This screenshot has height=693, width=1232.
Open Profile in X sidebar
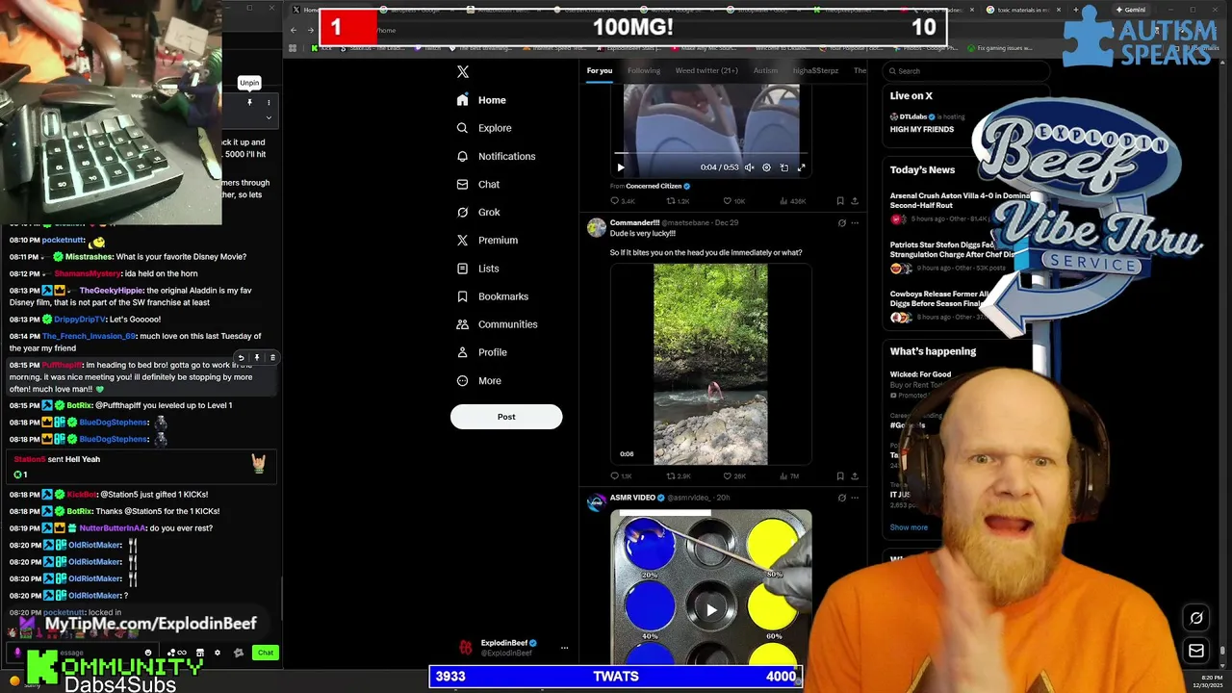(481, 352)
